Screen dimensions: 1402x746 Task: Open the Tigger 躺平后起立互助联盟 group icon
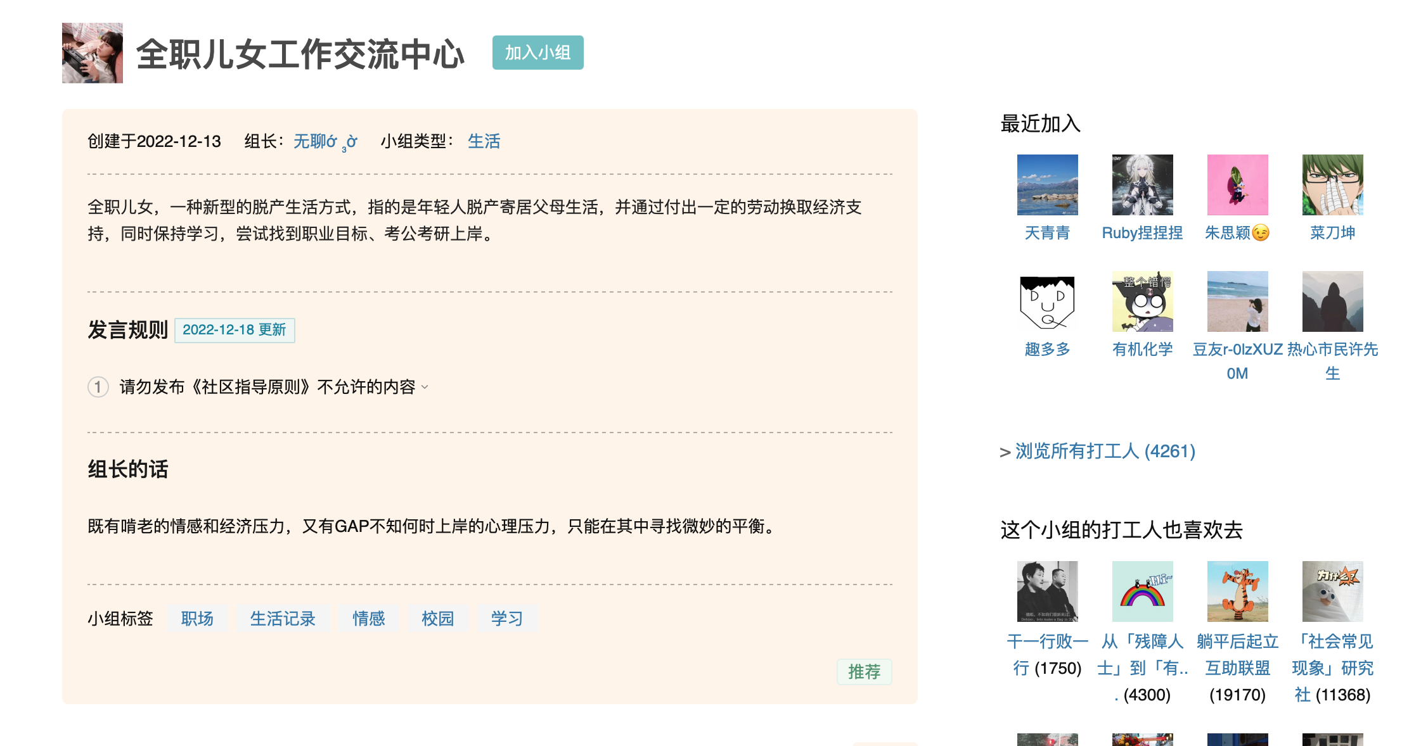coord(1237,591)
